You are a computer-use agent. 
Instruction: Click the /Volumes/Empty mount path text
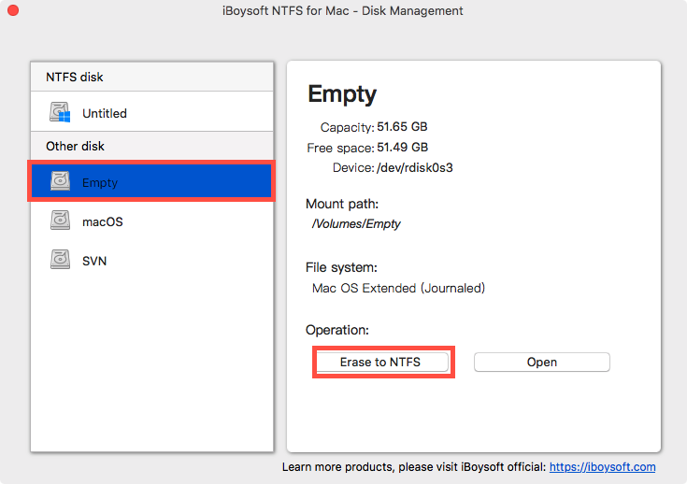355,223
